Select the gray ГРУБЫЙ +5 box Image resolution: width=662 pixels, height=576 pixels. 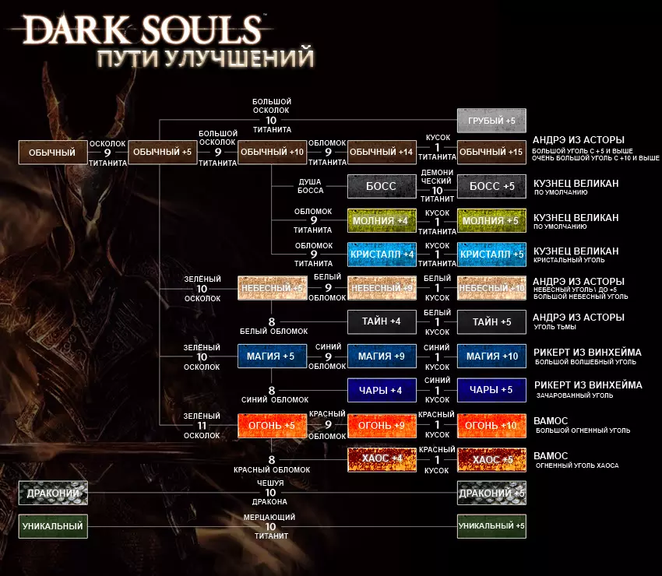tap(491, 121)
